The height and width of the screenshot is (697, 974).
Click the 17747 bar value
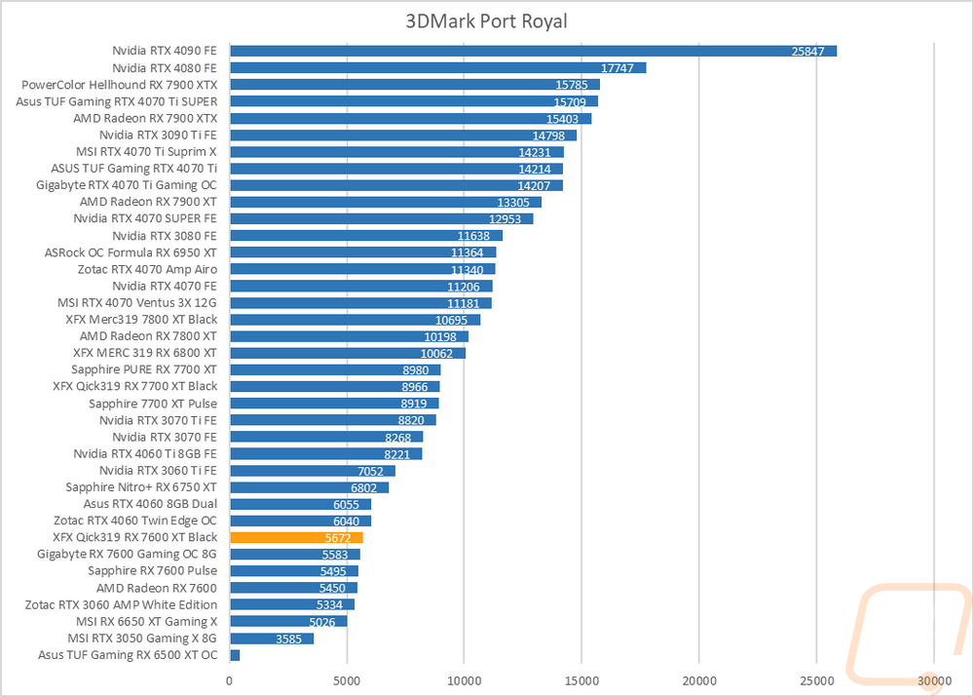point(617,68)
